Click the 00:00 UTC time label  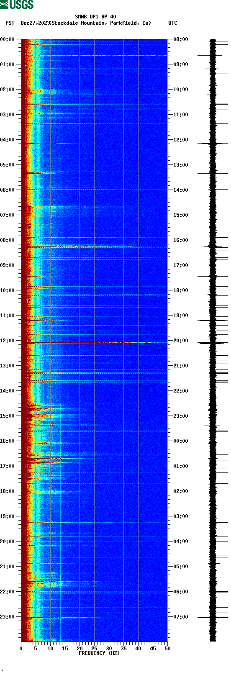(x=180, y=441)
